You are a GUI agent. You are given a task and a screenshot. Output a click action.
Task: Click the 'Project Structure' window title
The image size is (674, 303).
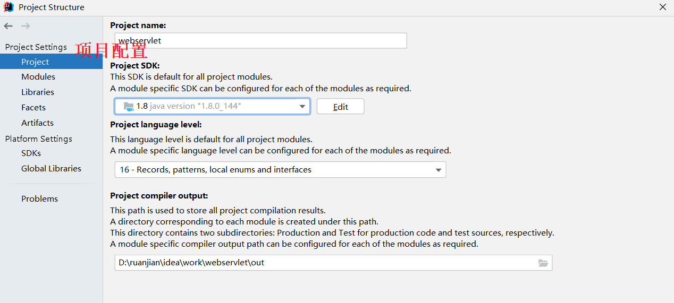pyautogui.click(x=52, y=7)
